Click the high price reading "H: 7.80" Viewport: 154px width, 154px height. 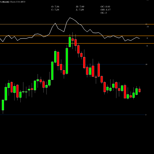[x=80, y=7]
